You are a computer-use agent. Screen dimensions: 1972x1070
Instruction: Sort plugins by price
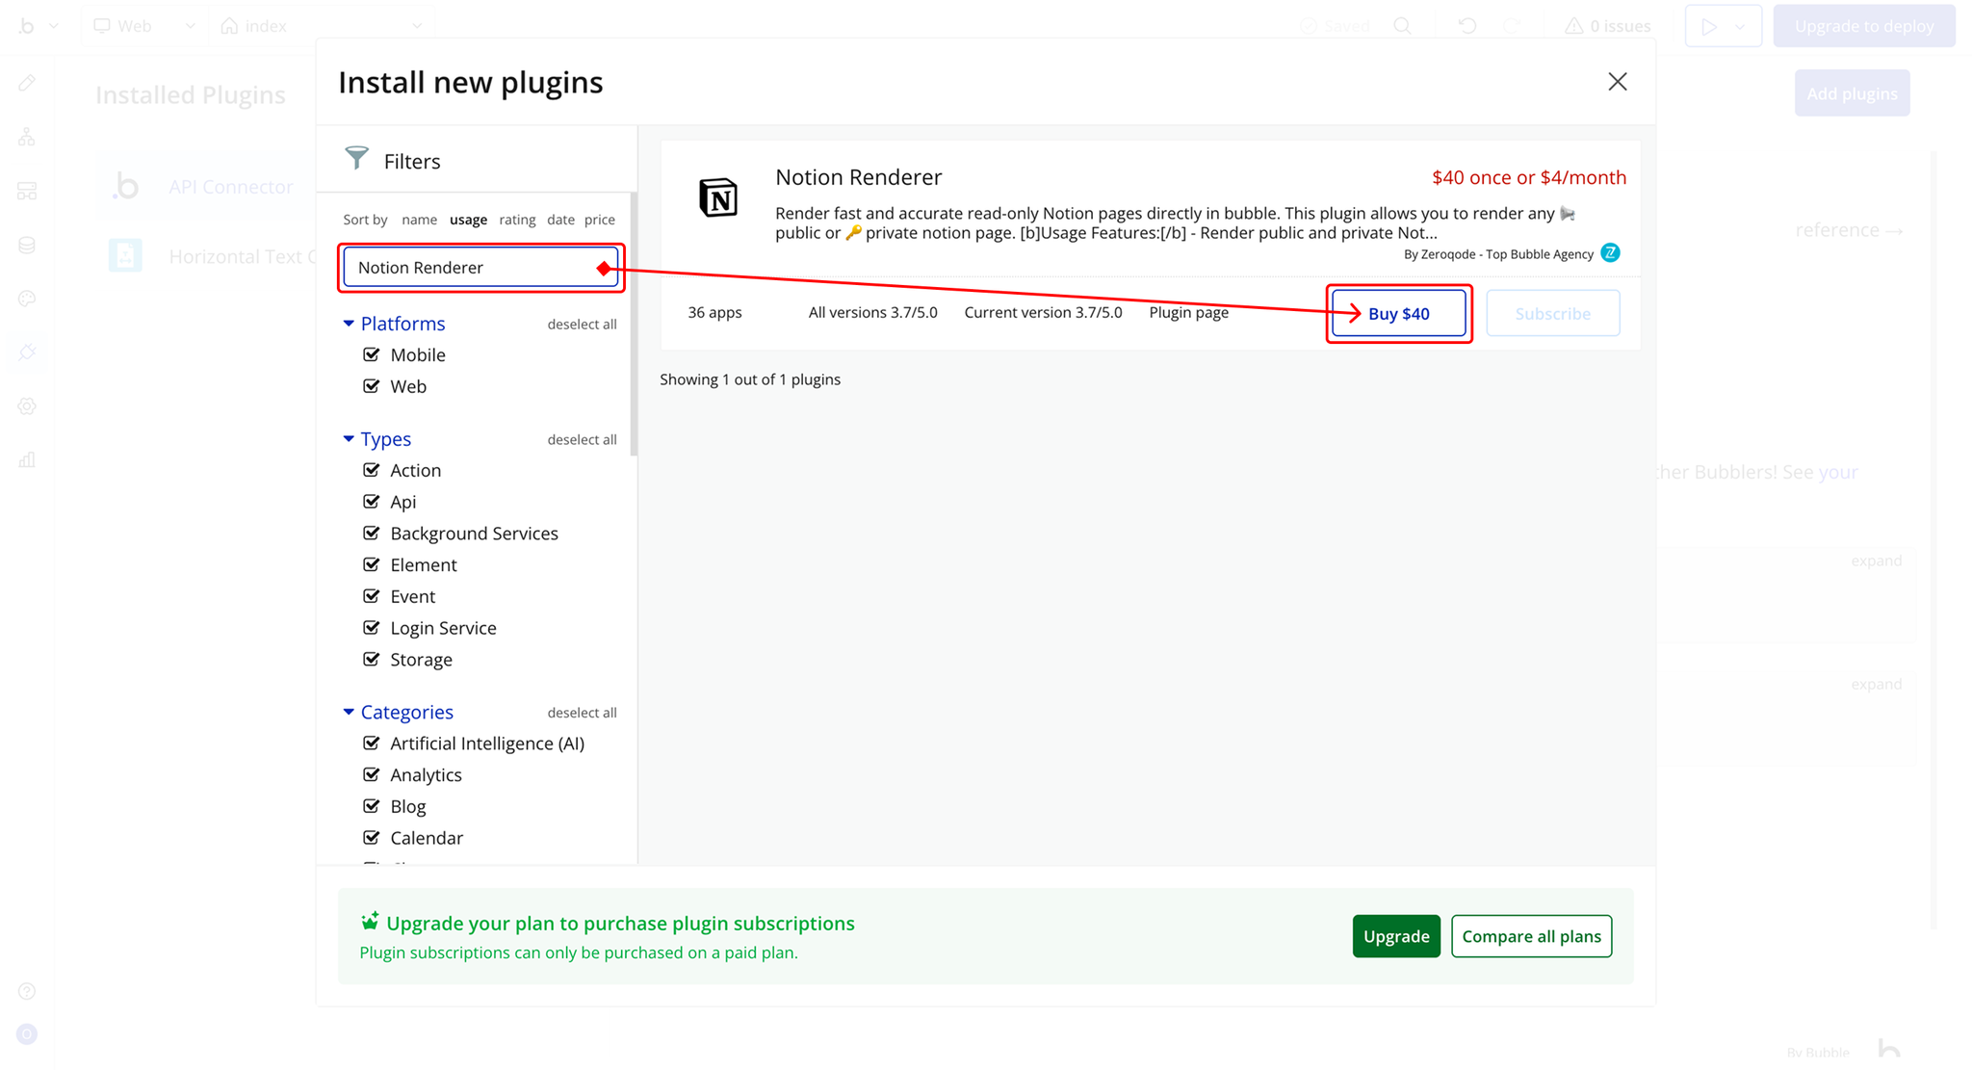599,220
